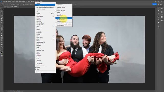Open the History panel icon
164x92 pixels.
(159, 8)
